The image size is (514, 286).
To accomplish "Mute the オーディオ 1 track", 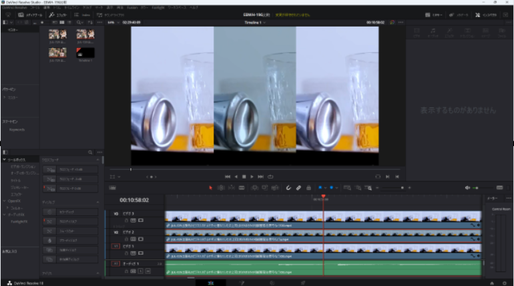I will coord(148,269).
